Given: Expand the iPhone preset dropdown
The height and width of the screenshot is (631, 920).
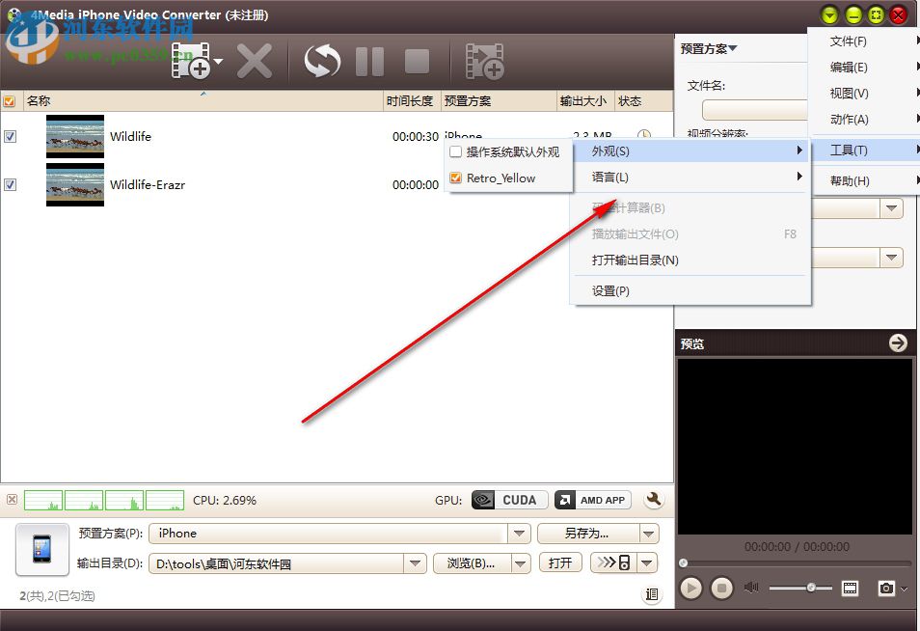Looking at the screenshot, I should click(520, 533).
